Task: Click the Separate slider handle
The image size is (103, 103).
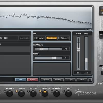Action: pyautogui.click(x=41, y=49)
